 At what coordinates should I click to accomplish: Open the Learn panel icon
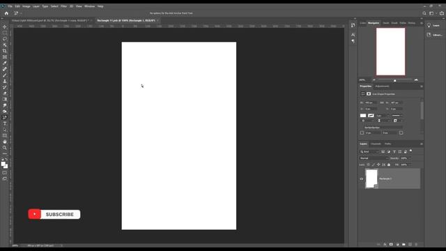tap(429, 25)
